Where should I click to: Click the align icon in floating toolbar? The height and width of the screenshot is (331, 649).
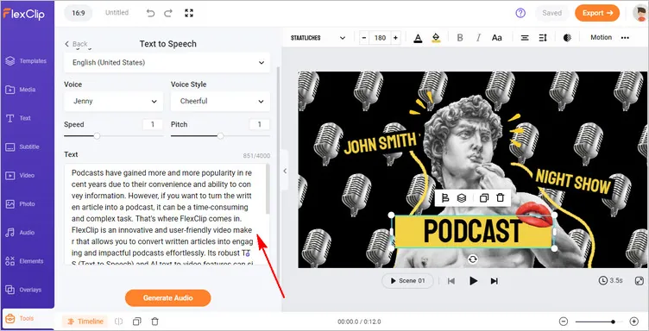click(x=445, y=198)
